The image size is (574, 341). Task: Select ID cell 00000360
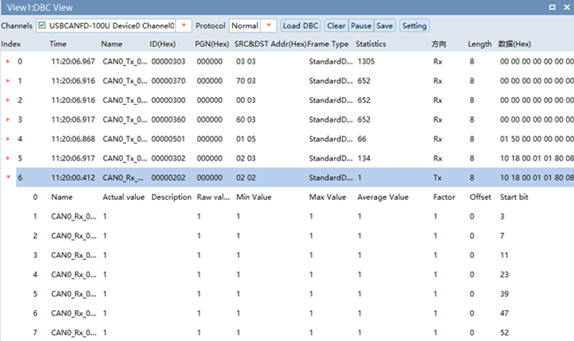pos(169,119)
